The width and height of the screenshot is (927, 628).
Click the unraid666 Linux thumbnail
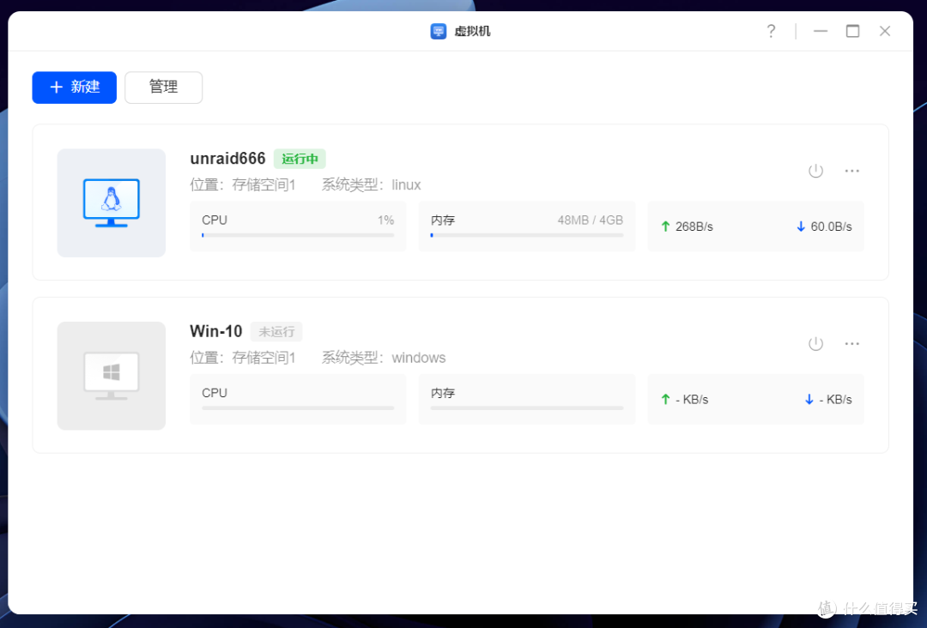pyautogui.click(x=111, y=202)
